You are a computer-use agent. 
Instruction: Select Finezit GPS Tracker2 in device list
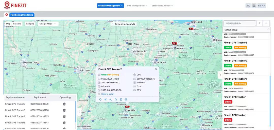coord(235,61)
